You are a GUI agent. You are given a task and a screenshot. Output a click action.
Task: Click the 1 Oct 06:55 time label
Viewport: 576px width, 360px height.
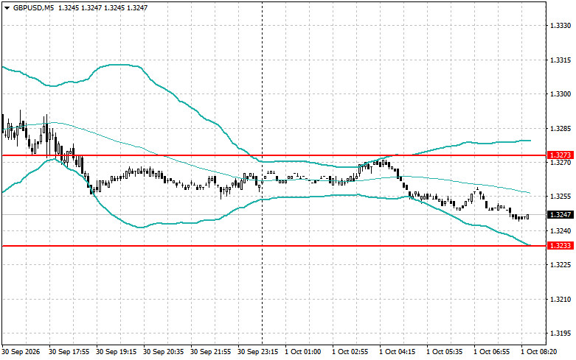pos(491,352)
